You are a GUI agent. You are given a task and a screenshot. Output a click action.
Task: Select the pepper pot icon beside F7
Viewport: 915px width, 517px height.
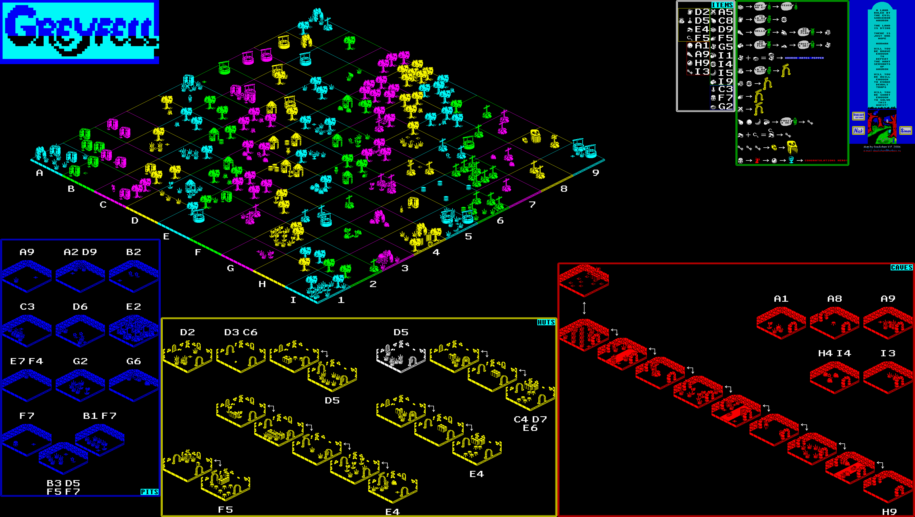713,98
